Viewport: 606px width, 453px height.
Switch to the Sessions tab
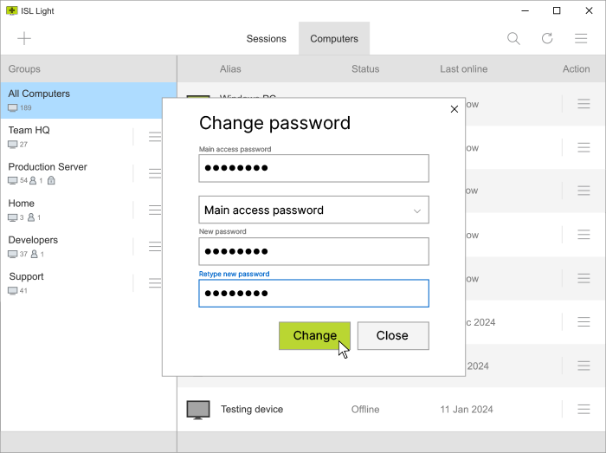click(266, 38)
